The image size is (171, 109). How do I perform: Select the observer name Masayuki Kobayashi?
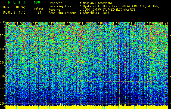coord(98,3)
